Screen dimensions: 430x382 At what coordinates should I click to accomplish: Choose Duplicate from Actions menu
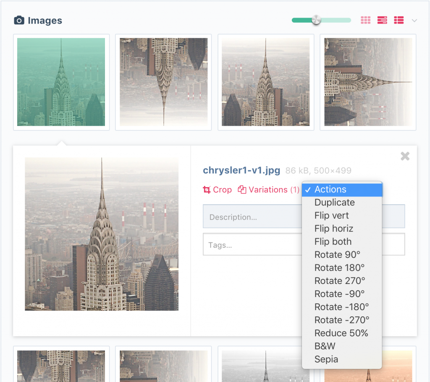[x=342, y=202]
